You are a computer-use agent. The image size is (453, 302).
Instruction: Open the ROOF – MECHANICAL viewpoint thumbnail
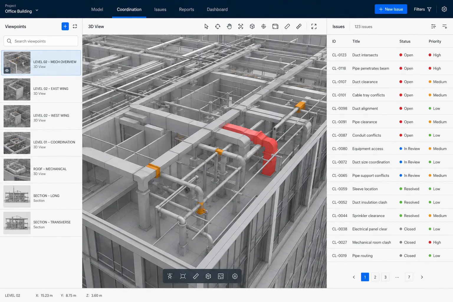[x=17, y=170]
